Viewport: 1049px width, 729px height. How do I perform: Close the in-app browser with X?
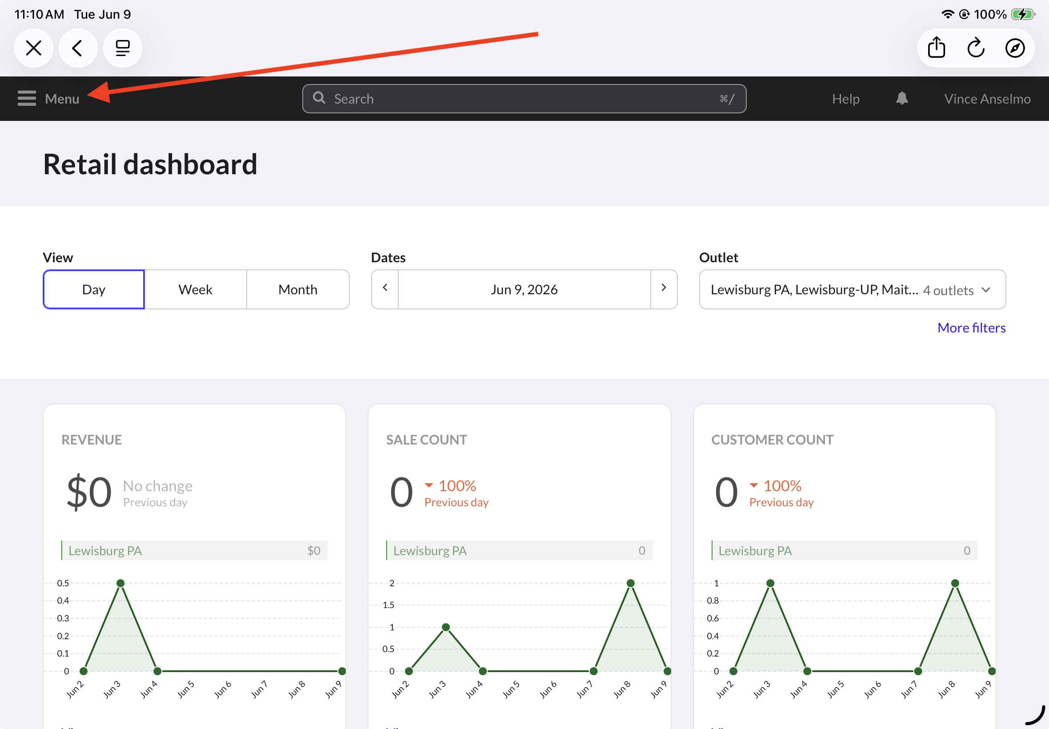pyautogui.click(x=33, y=48)
